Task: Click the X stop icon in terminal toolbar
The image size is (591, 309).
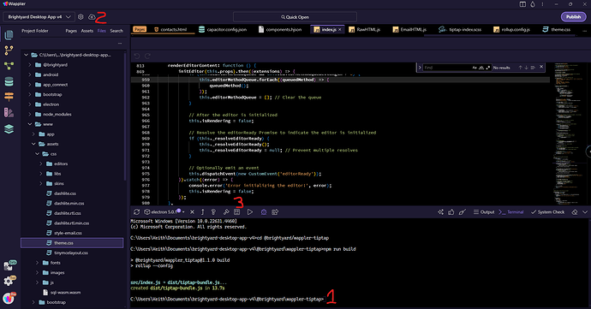Action: point(192,212)
